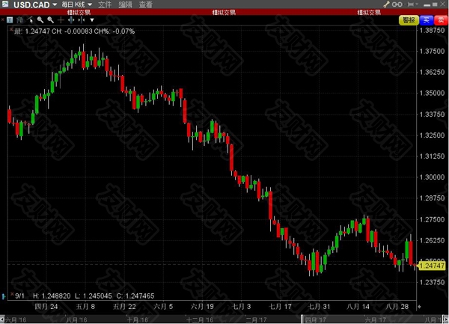Open the 查看 menu
This screenshot has height=324, width=449.
click(x=146, y=4)
